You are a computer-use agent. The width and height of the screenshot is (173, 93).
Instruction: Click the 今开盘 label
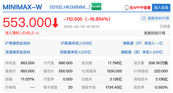49,63
